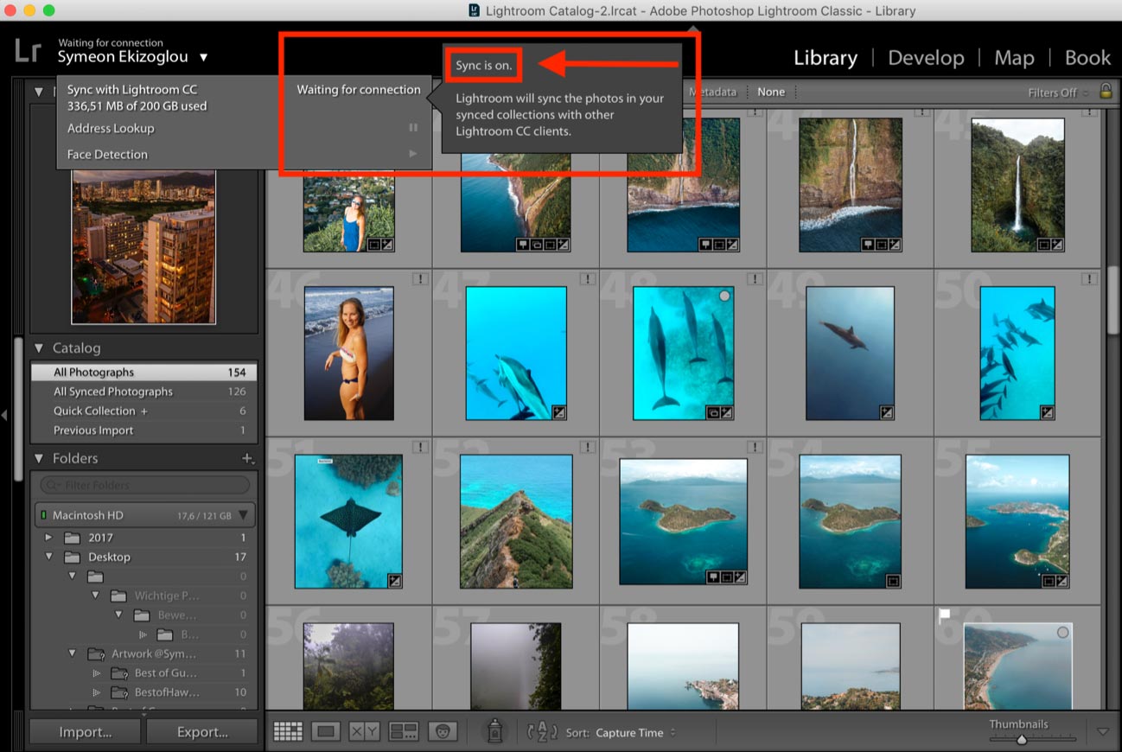This screenshot has height=752, width=1122.
Task: Select Previous Import in Catalog
Action: tap(143, 430)
